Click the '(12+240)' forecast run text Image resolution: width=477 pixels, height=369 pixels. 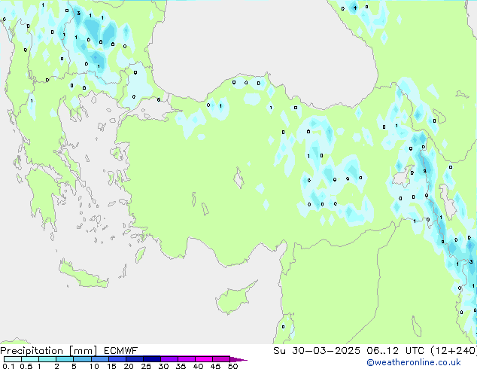tap(454, 351)
